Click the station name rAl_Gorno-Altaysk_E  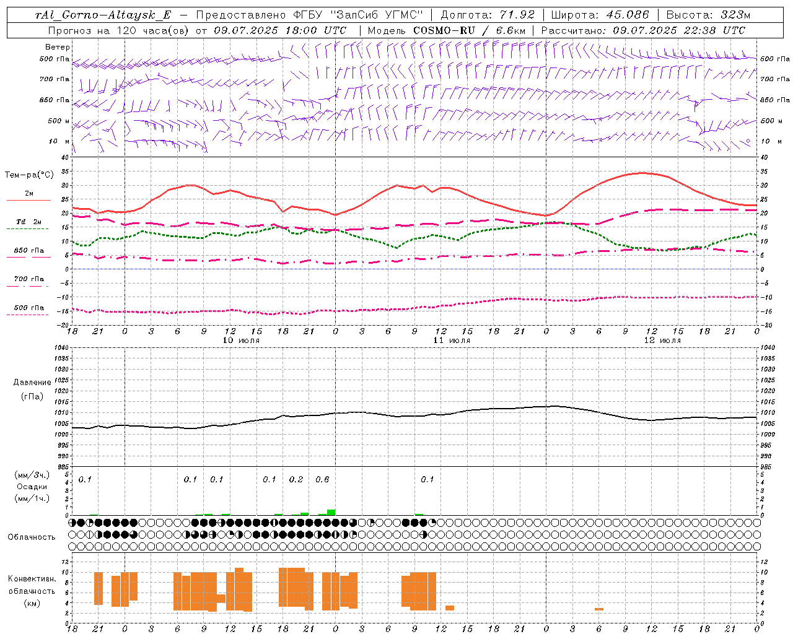[x=103, y=15]
